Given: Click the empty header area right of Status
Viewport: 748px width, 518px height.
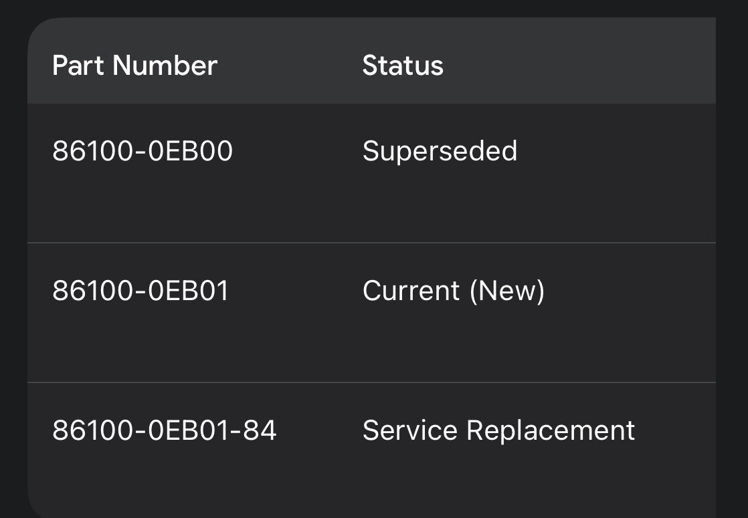Looking at the screenshot, I should tap(579, 66).
